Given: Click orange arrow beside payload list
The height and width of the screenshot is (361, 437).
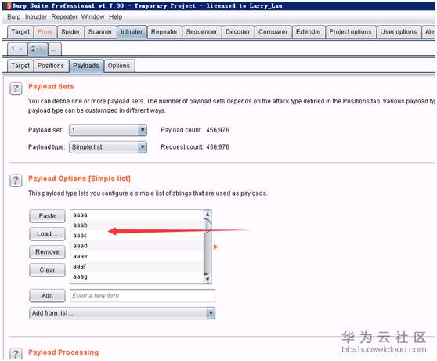Looking at the screenshot, I should [215, 247].
